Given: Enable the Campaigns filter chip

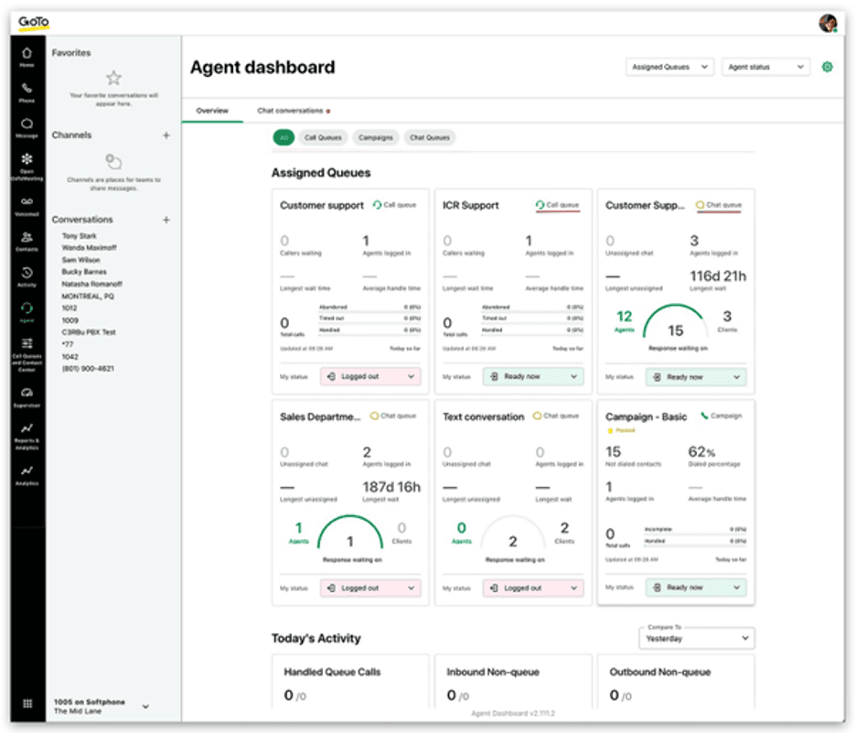Looking at the screenshot, I should [377, 137].
